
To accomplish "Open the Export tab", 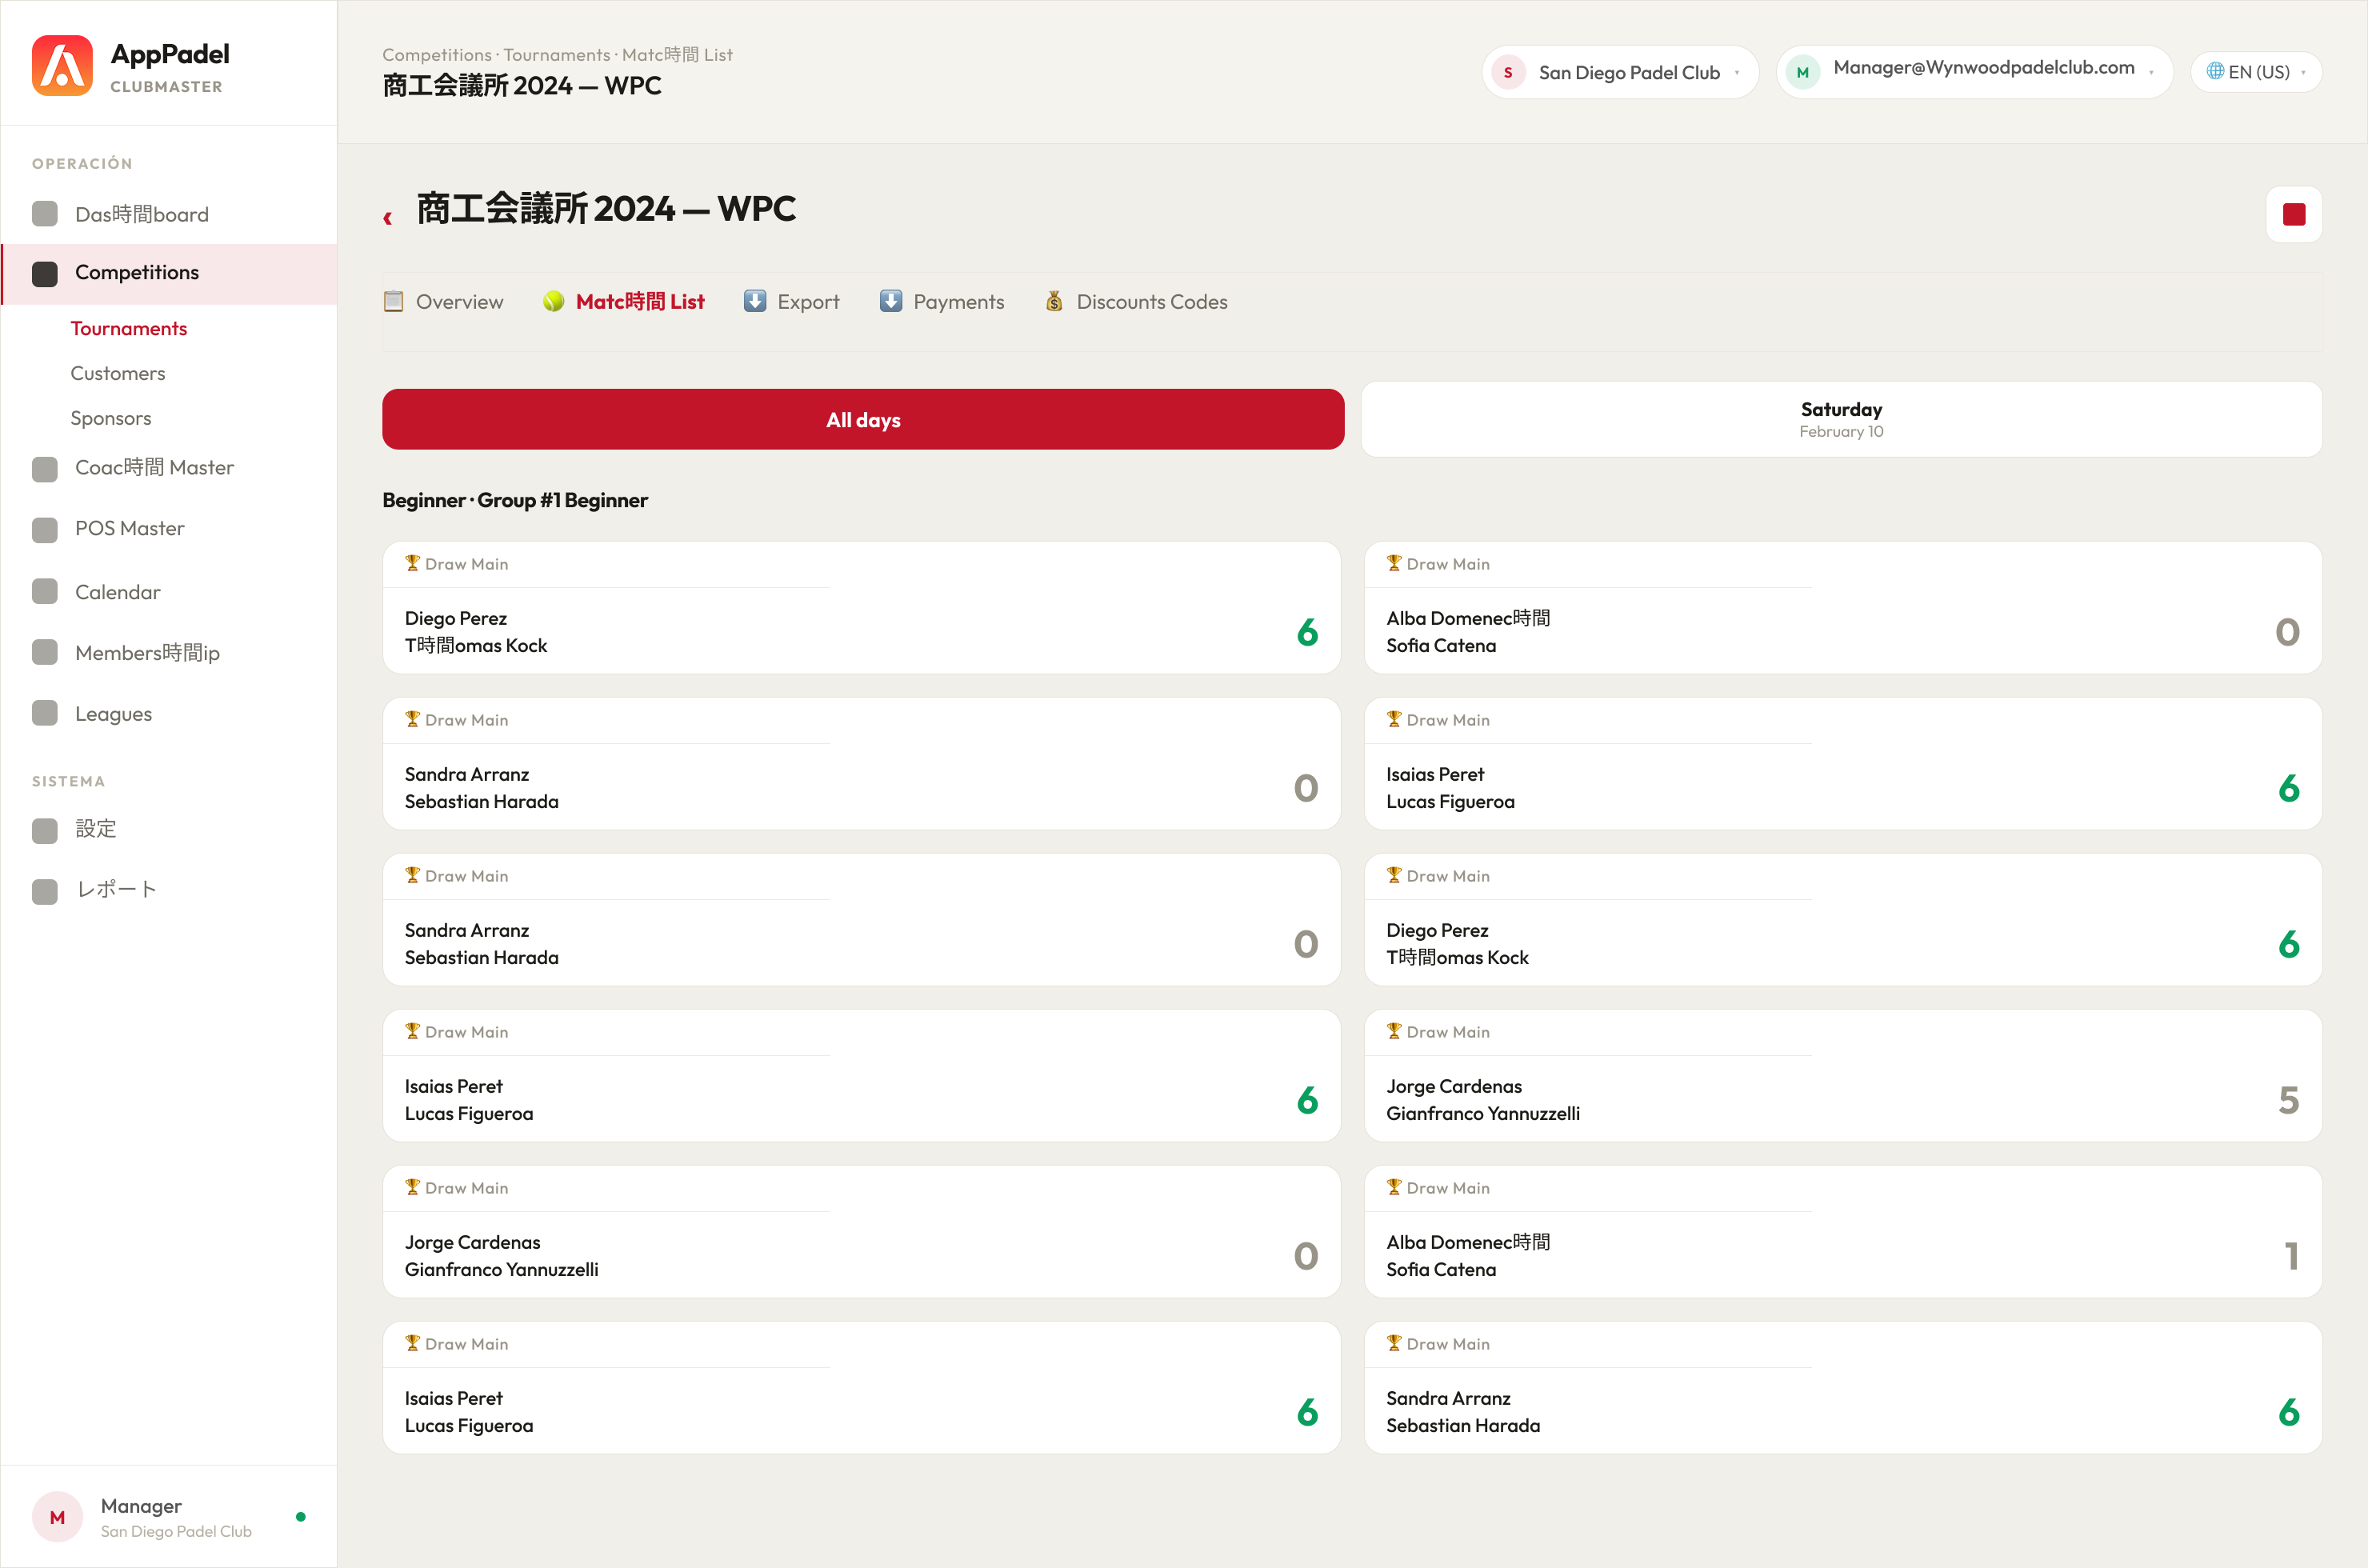I will [x=792, y=301].
